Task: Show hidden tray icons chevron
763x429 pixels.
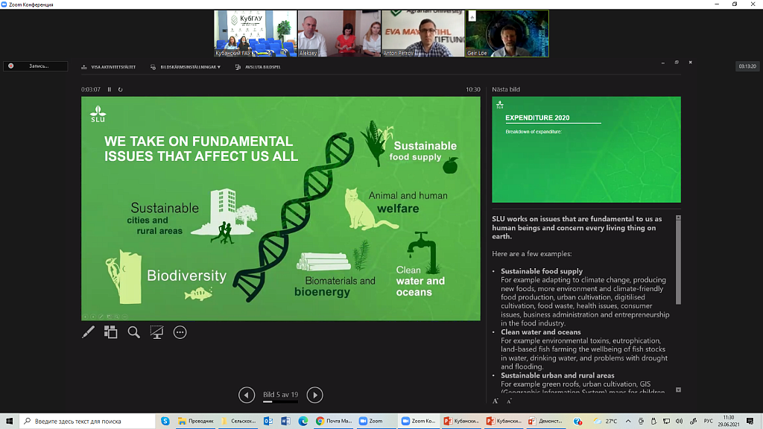Action: point(628,422)
